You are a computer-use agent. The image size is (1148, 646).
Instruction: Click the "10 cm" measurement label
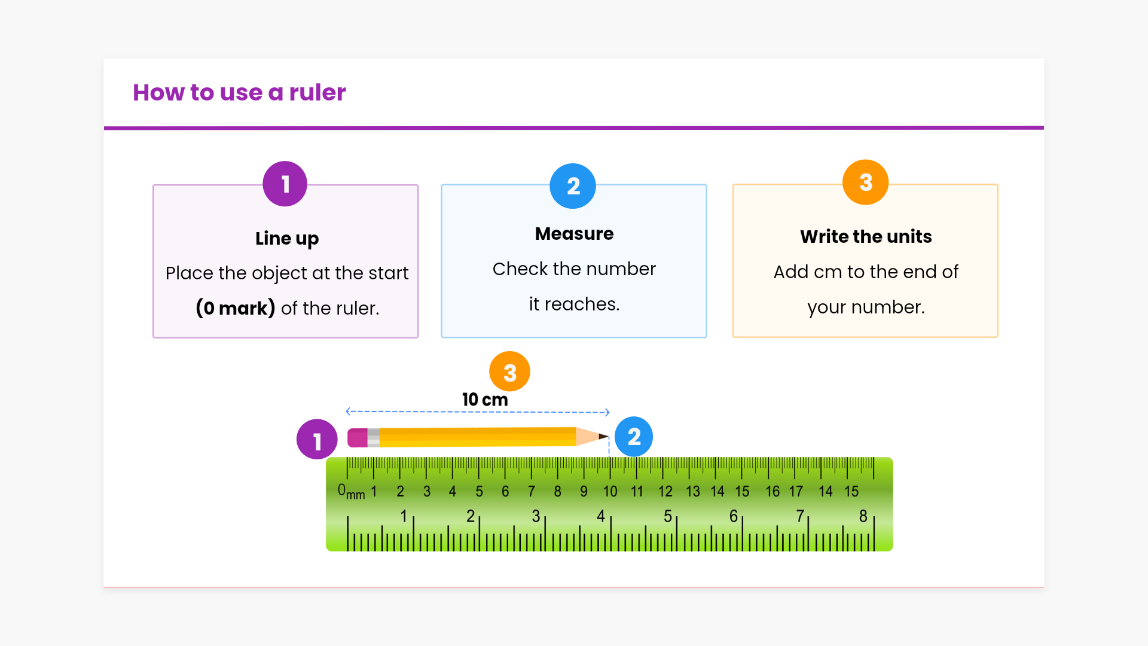point(485,400)
